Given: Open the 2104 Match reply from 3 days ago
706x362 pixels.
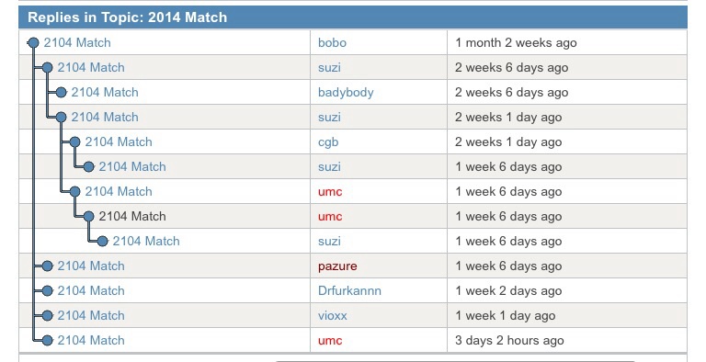Looking at the screenshot, I should coord(90,340).
